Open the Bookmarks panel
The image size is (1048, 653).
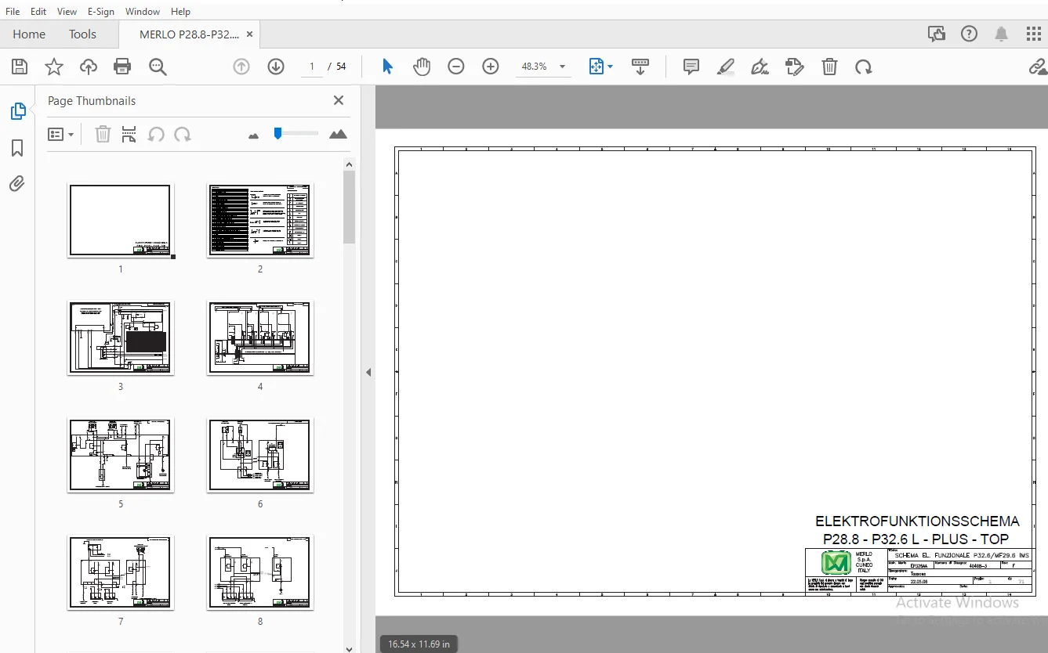tap(17, 148)
